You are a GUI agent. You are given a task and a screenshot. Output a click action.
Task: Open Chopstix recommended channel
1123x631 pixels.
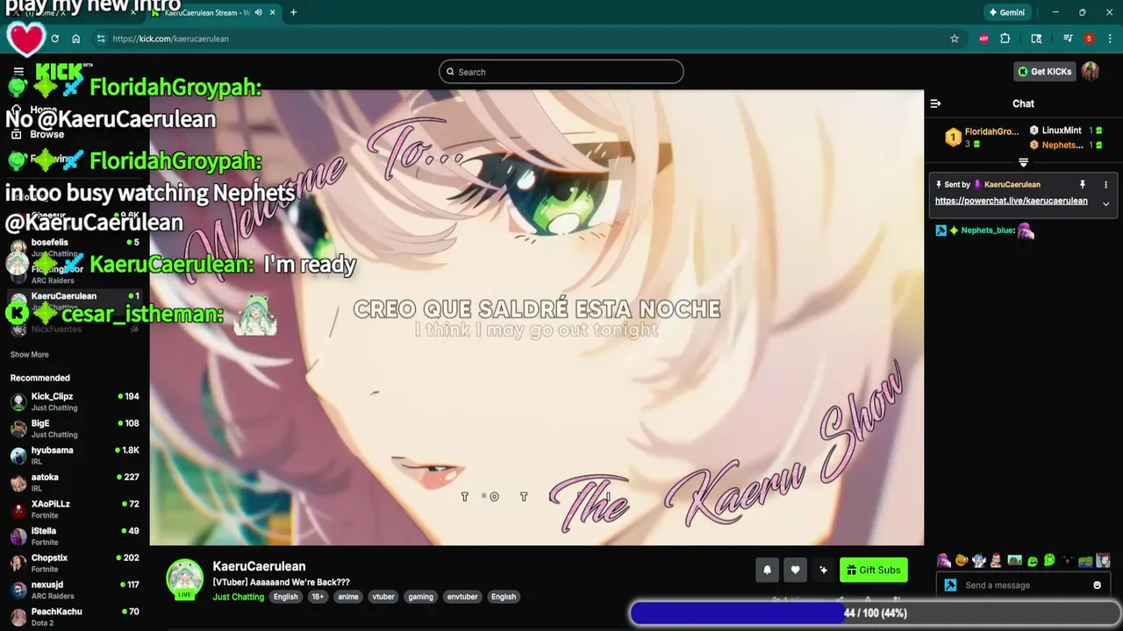coord(75,563)
